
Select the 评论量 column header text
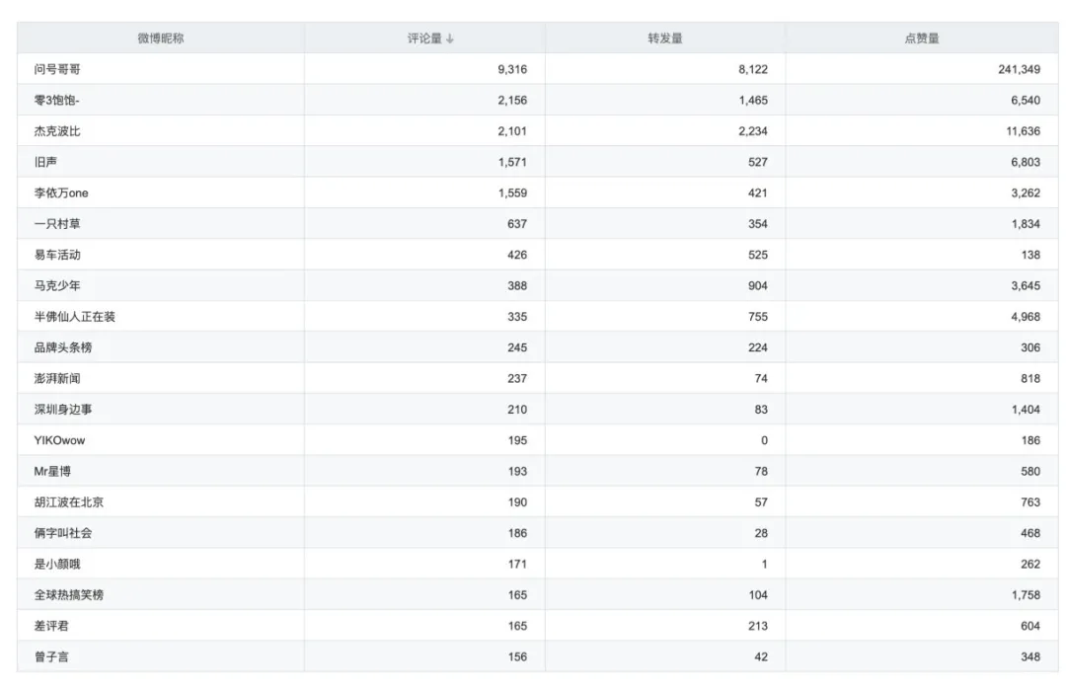coord(424,38)
